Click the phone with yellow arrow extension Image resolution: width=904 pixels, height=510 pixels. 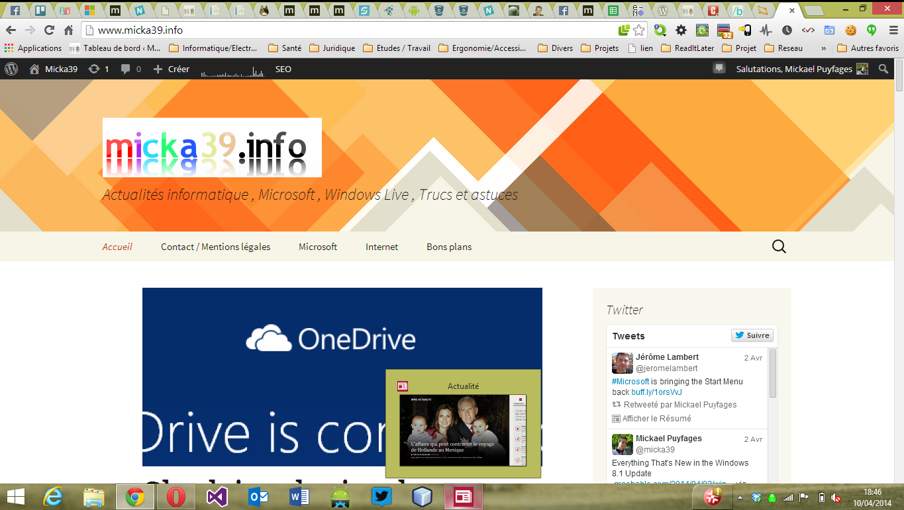[x=745, y=30]
